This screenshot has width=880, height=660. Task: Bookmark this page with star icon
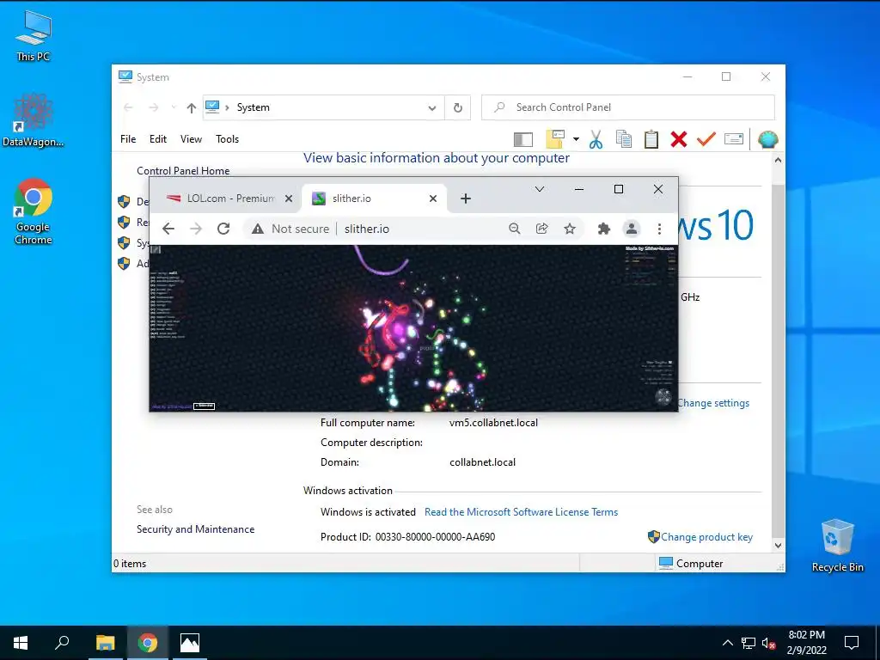pos(570,229)
